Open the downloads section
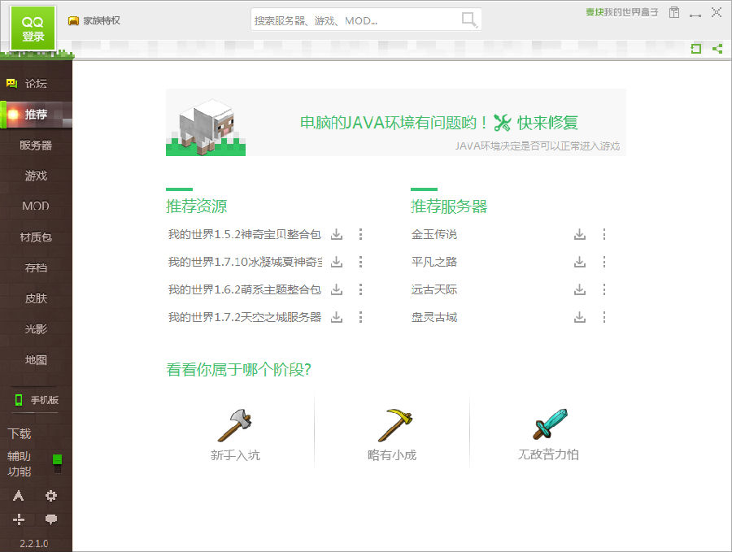The image size is (732, 552). coord(20,433)
